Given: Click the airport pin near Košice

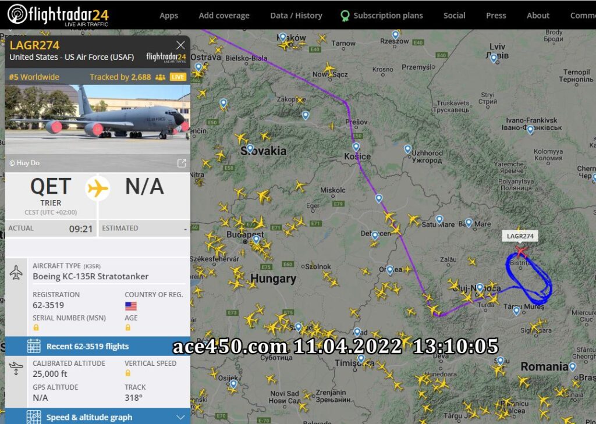Looking at the screenshot, I should tap(356, 147).
